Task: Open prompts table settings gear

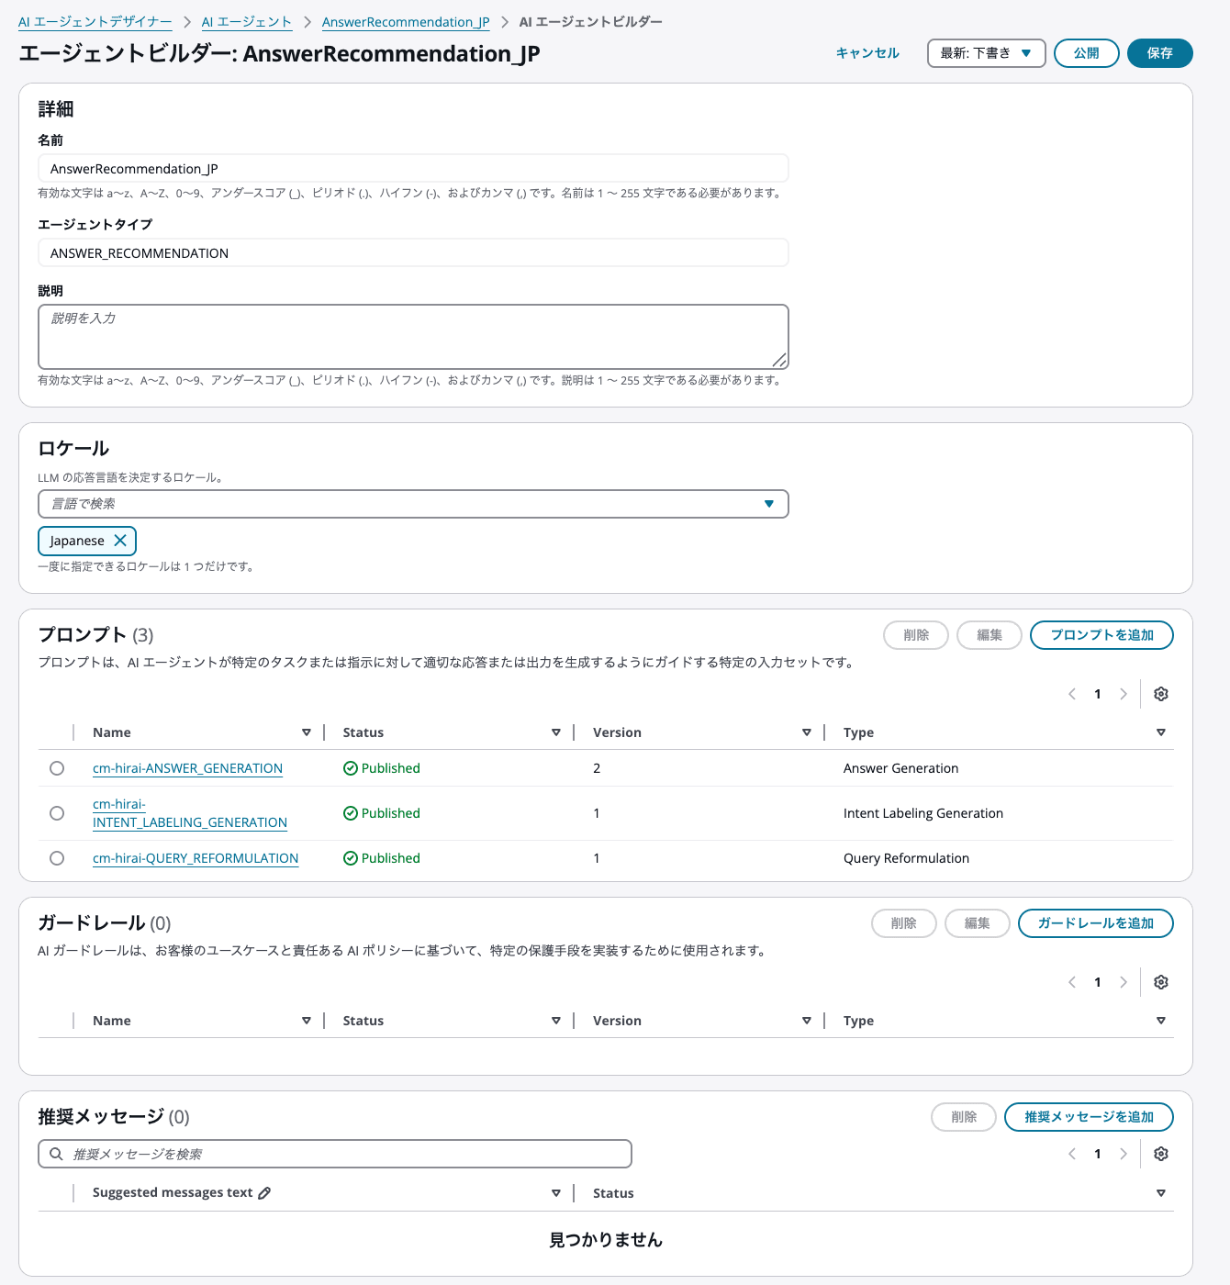Action: point(1160,694)
